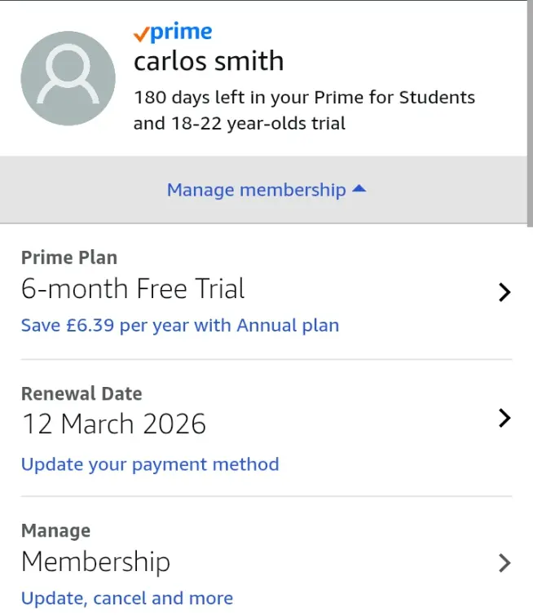Click Update your payment method link
This screenshot has height=615, width=533.
150,464
